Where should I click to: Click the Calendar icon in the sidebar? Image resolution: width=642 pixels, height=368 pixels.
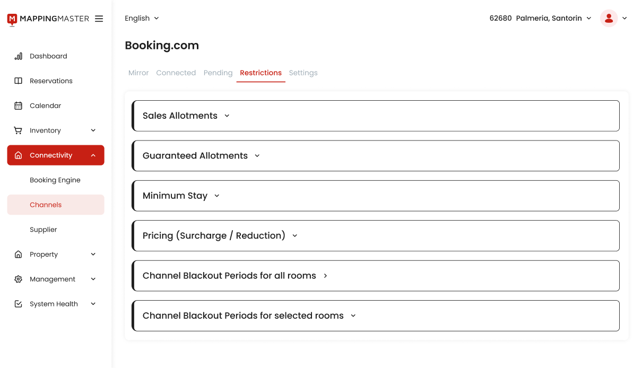[x=18, y=106]
